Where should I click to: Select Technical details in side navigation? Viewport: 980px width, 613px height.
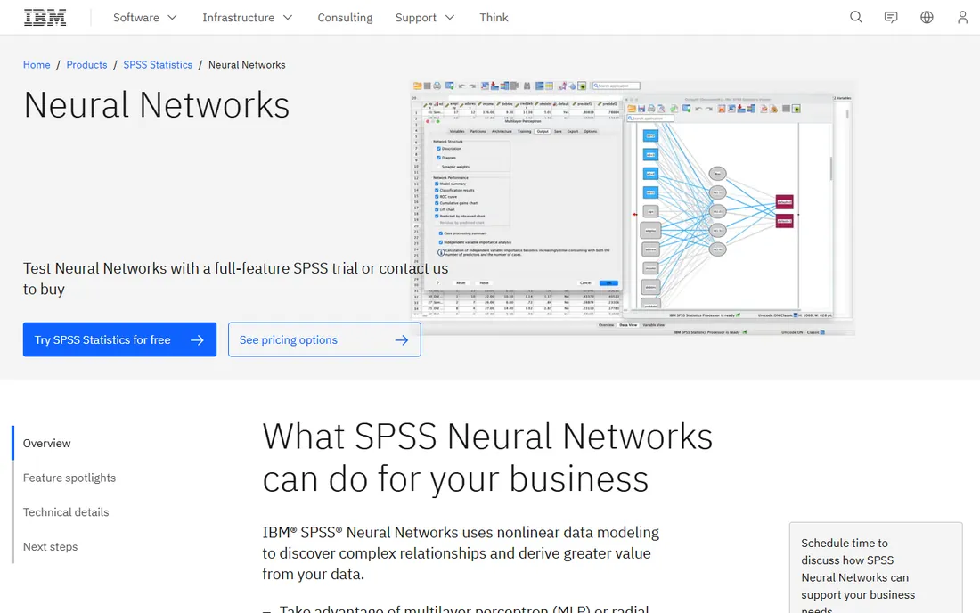tap(66, 511)
